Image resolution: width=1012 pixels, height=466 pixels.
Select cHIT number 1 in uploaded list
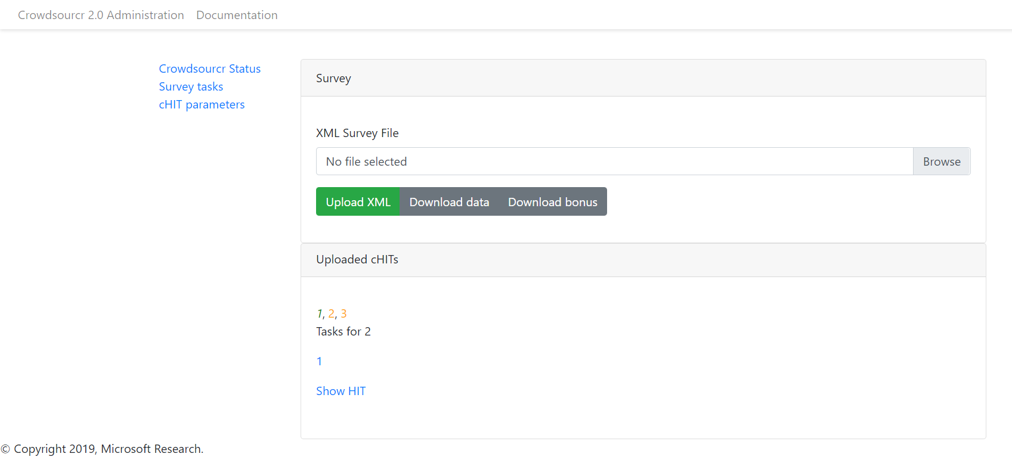(320, 313)
